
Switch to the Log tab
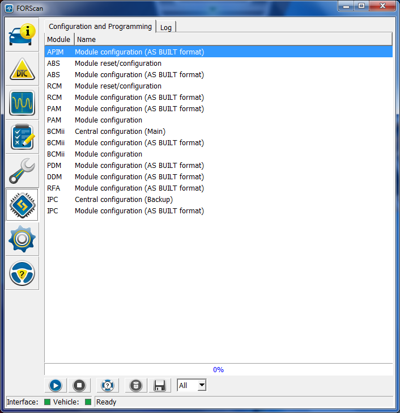[166, 27]
